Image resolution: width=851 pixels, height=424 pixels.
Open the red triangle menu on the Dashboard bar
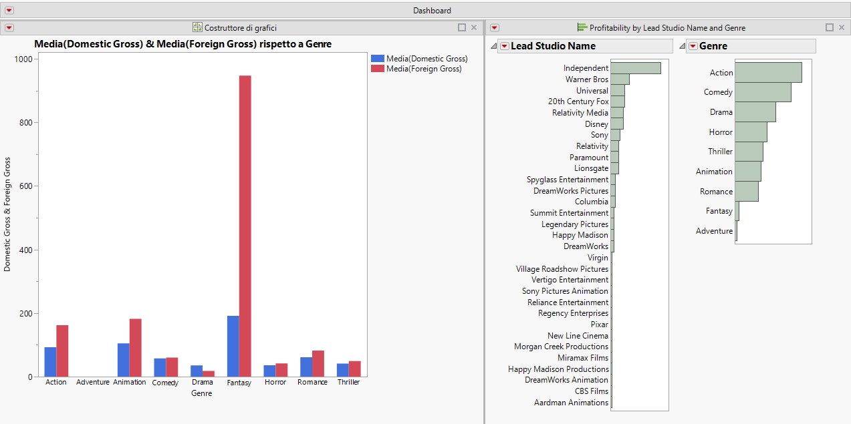pyautogui.click(x=9, y=10)
